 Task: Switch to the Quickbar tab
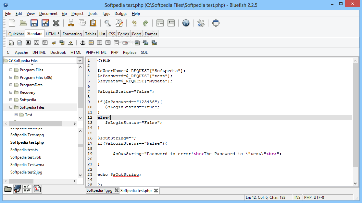[16, 34]
